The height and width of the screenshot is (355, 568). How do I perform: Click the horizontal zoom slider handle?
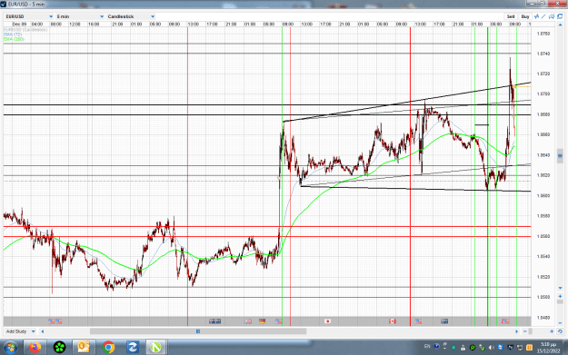pos(531,331)
